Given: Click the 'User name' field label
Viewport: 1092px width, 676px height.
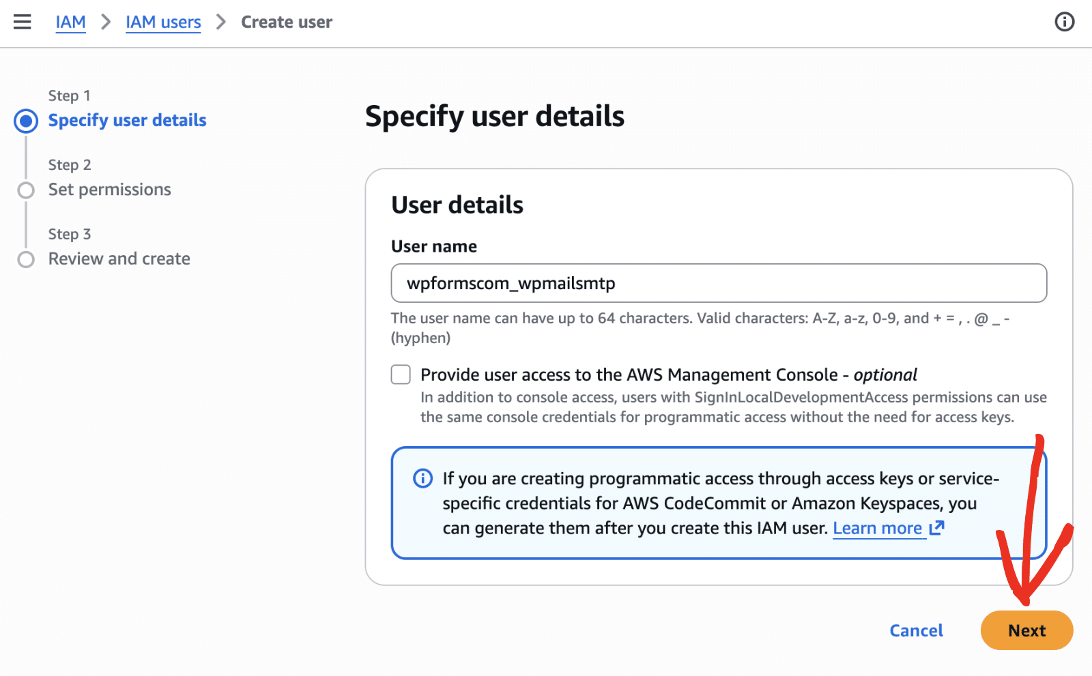Looking at the screenshot, I should (434, 246).
